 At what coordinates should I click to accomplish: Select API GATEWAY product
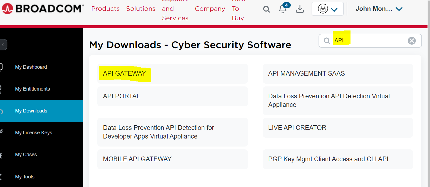point(125,73)
